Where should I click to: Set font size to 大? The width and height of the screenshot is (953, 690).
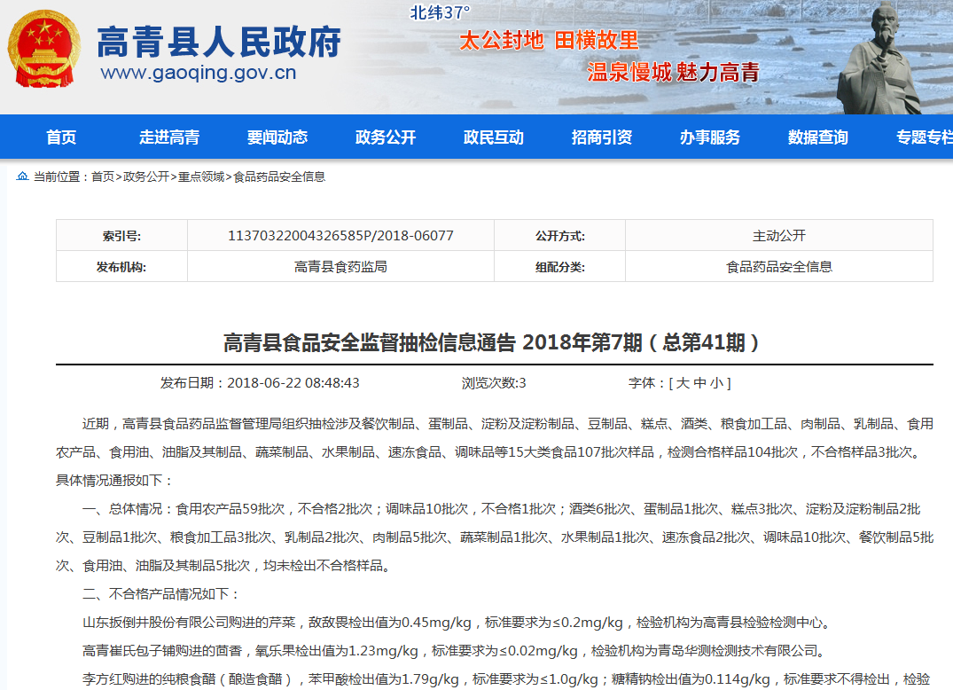(683, 383)
